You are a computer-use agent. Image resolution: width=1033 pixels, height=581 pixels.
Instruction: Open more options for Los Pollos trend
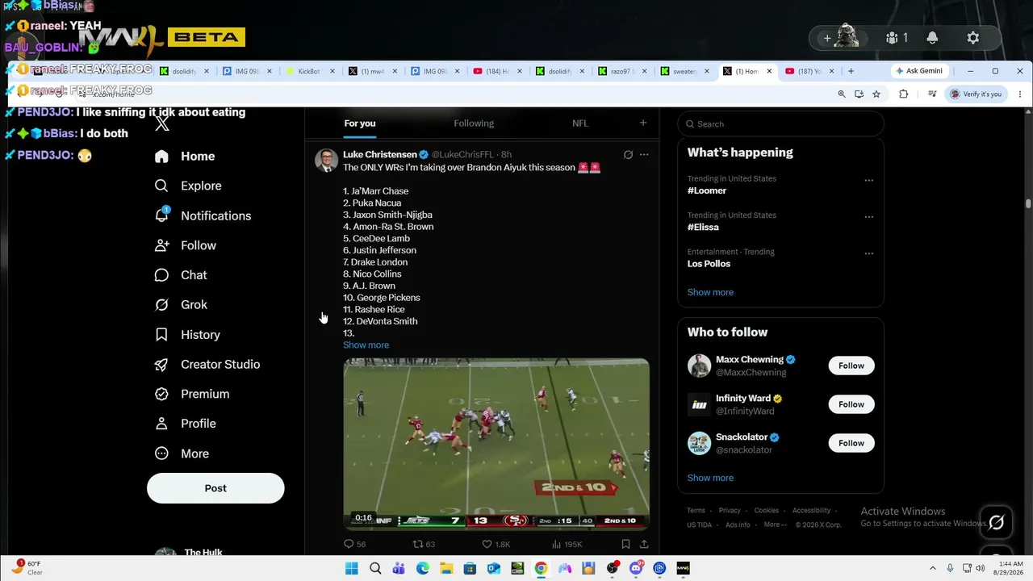point(868,253)
